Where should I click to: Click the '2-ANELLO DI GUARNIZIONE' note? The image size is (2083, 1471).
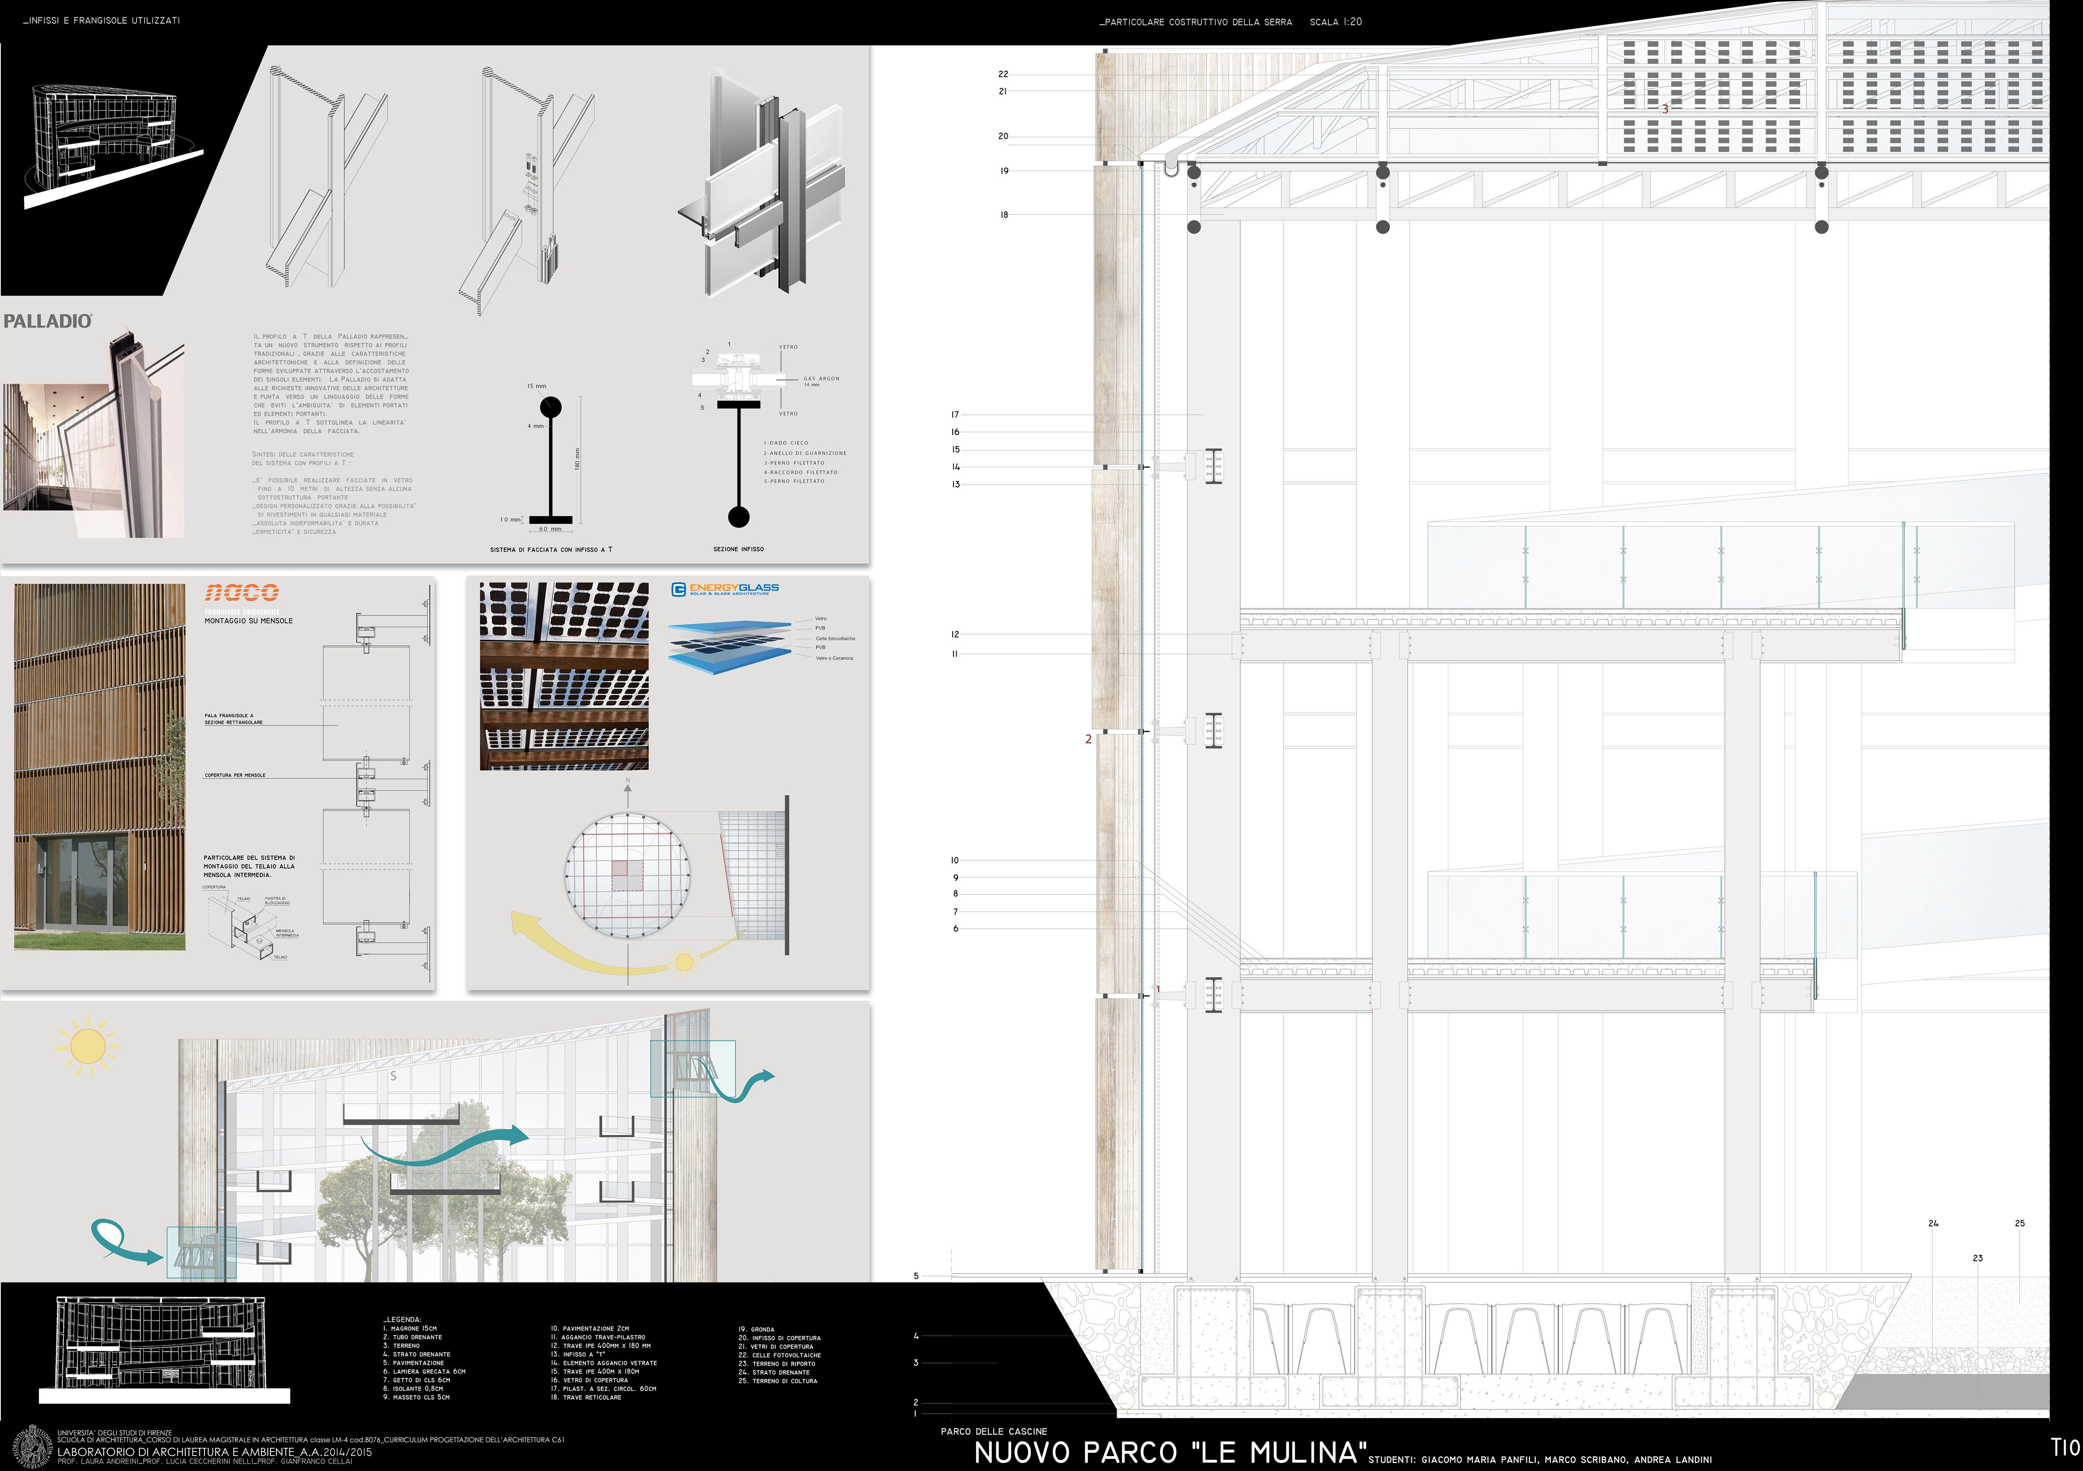(x=805, y=453)
